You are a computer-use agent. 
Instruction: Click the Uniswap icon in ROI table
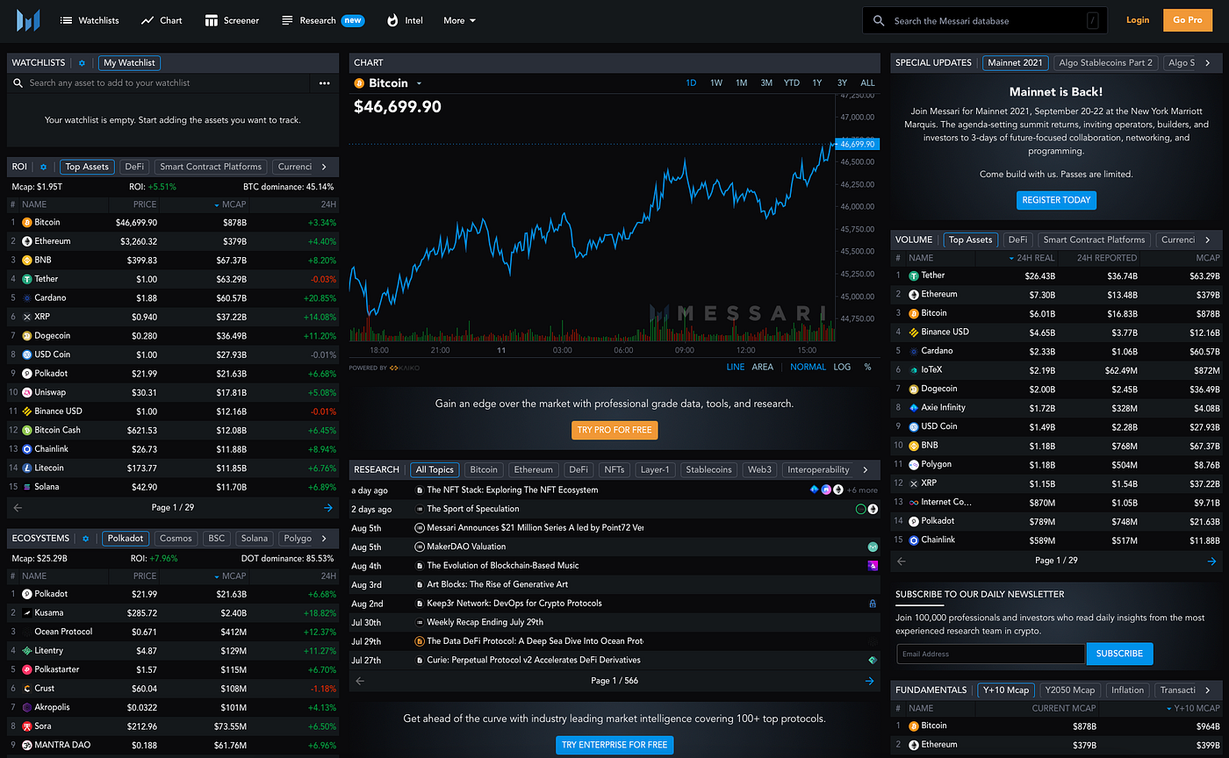click(x=26, y=392)
